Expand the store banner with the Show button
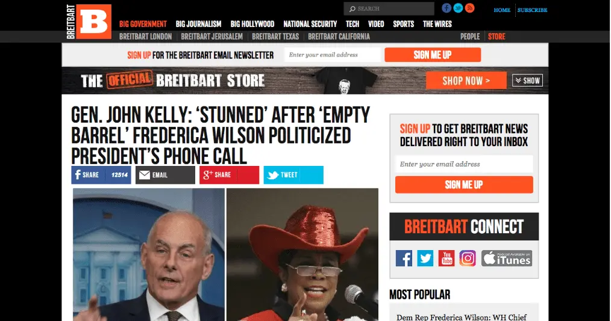Viewport: 611px width, 321px height. pos(528,81)
